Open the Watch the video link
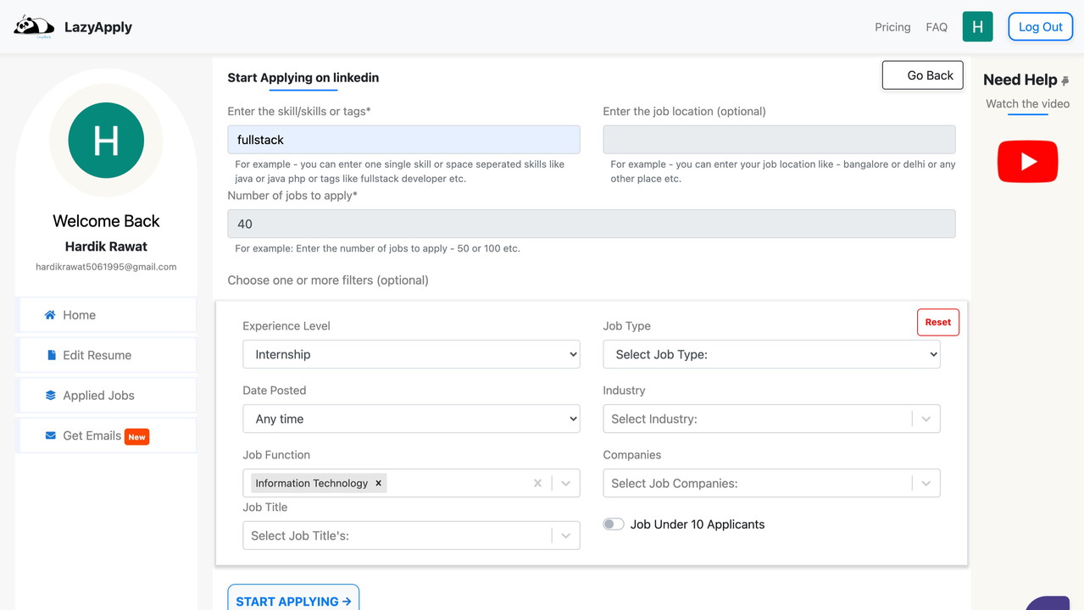This screenshot has width=1084, height=610. (x=1026, y=103)
